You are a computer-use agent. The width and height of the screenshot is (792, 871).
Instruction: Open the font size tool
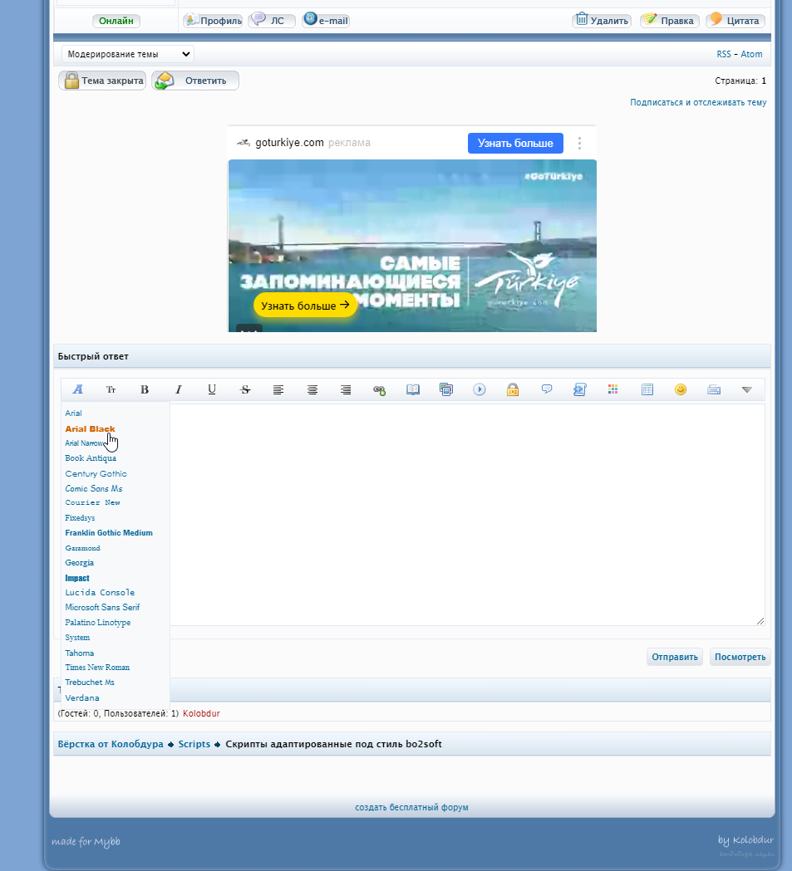[x=111, y=389]
